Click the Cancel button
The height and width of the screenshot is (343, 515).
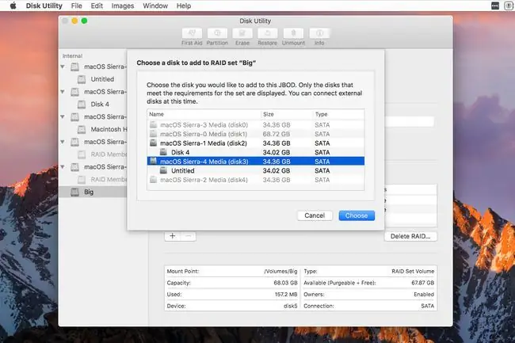point(315,215)
